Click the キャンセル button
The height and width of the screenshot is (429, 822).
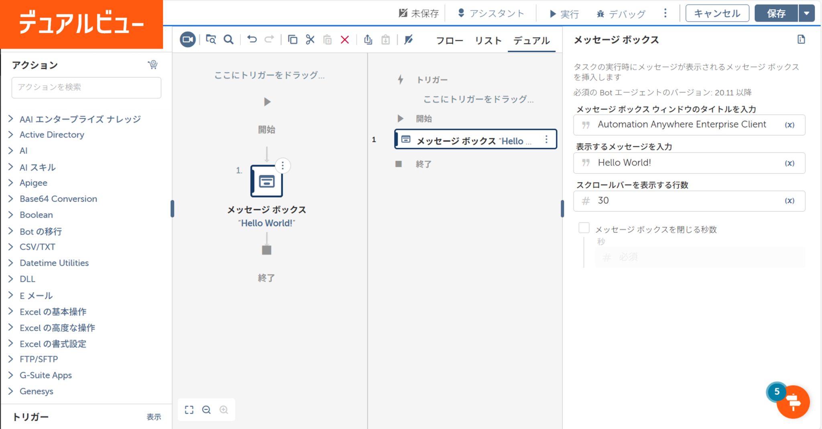(717, 13)
